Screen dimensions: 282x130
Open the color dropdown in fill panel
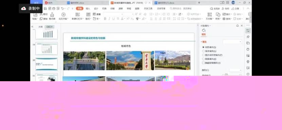235,70
